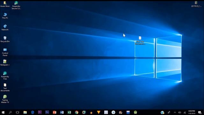Select the 20170125_1... file in top-right corner
Image resolution: width=204 pixels, height=115 pixels.
196,4
